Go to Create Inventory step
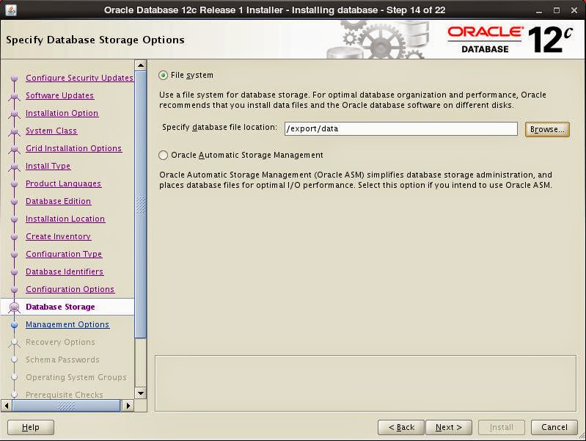Viewport: 586px width, 441px height. (58, 236)
